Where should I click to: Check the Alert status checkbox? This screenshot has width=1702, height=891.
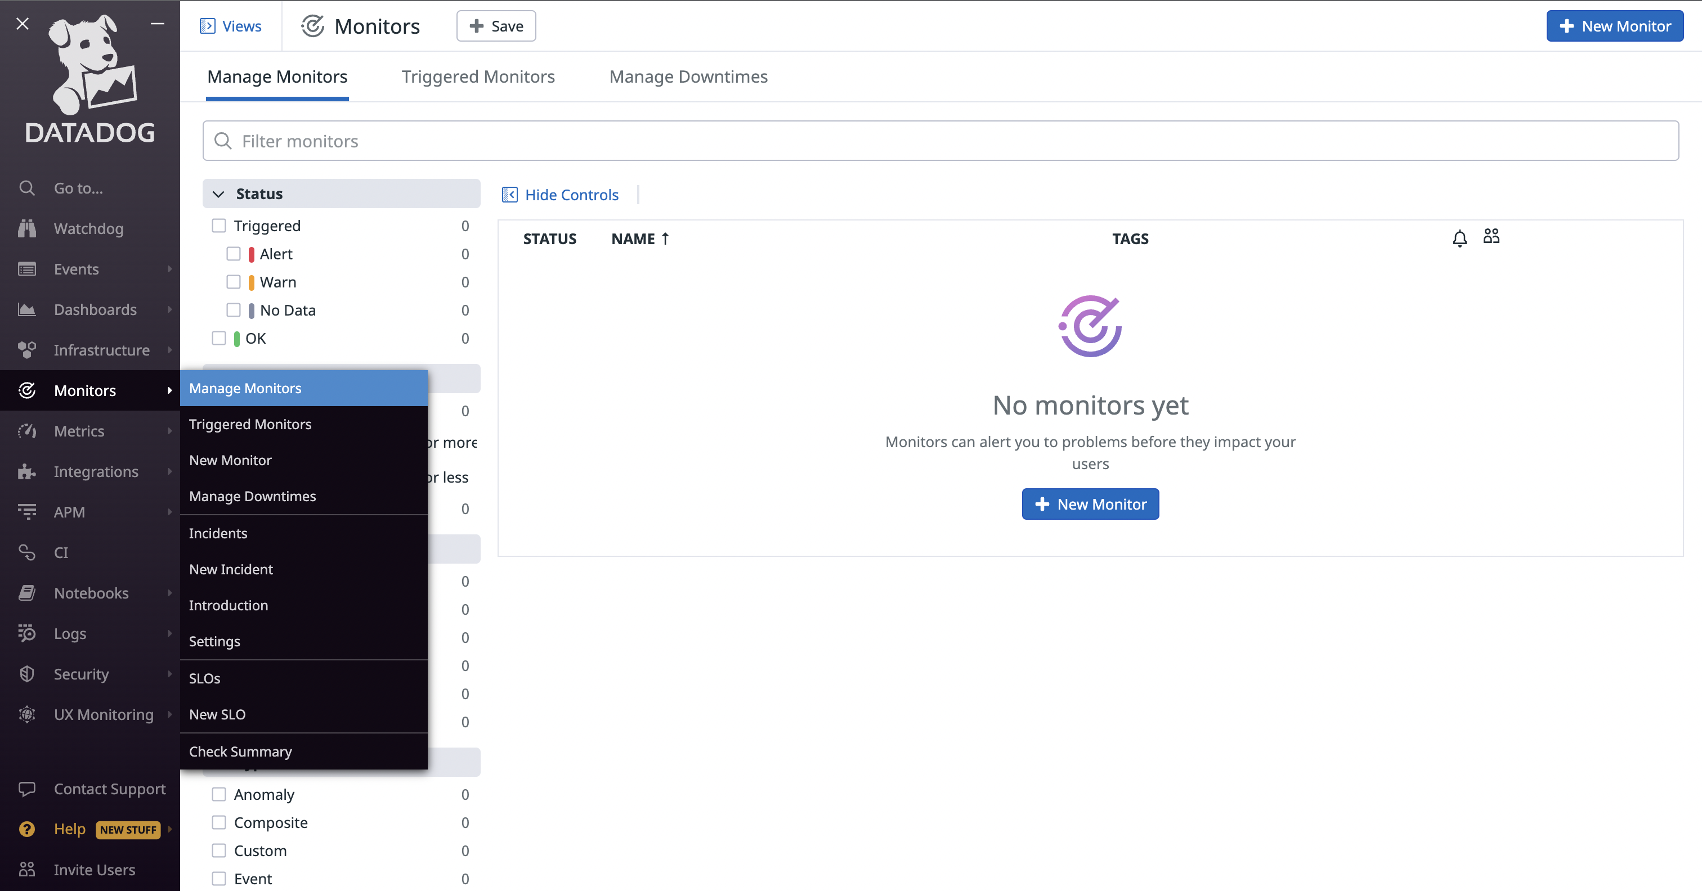[233, 254]
